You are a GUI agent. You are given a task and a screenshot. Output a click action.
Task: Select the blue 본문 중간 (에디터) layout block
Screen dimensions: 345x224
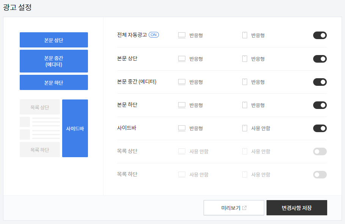tap(54, 61)
